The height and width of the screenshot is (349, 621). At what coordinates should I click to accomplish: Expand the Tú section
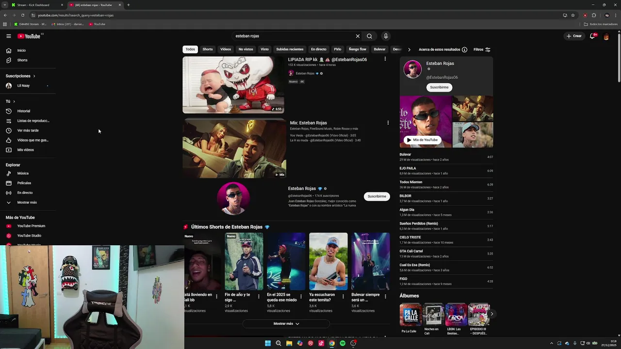pyautogui.click(x=10, y=101)
